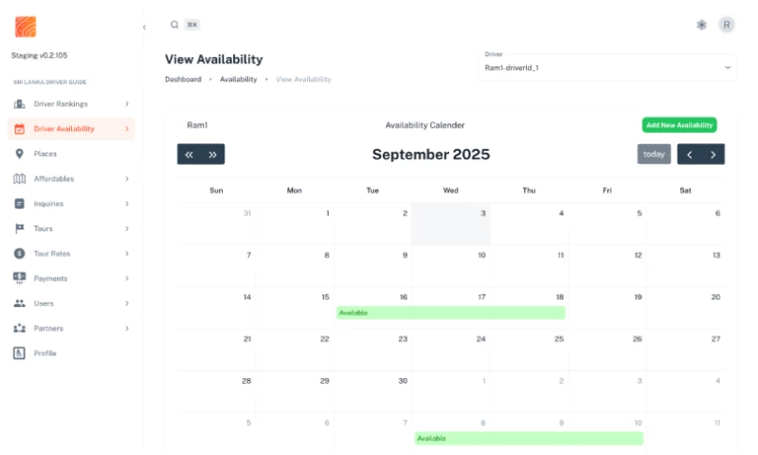Expand Payments chevron
The width and height of the screenshot is (758, 455).
tap(127, 279)
